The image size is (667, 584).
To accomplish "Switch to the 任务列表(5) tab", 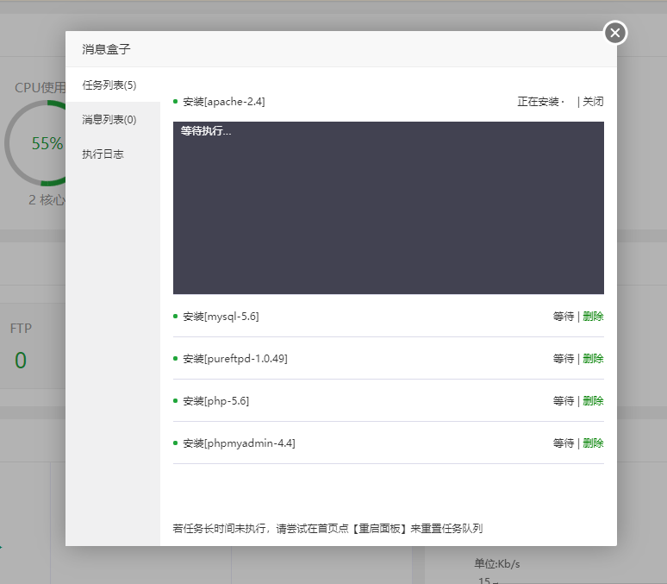I will [x=113, y=85].
